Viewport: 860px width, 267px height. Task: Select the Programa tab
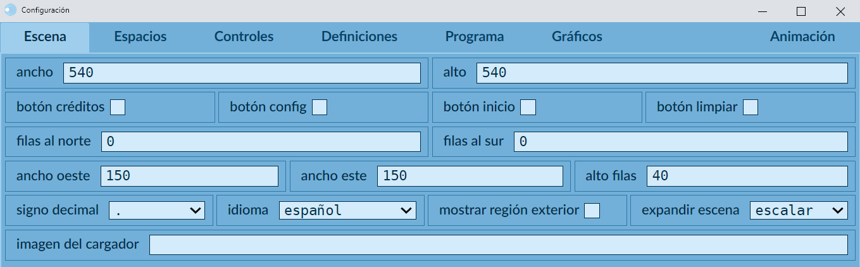(x=475, y=37)
